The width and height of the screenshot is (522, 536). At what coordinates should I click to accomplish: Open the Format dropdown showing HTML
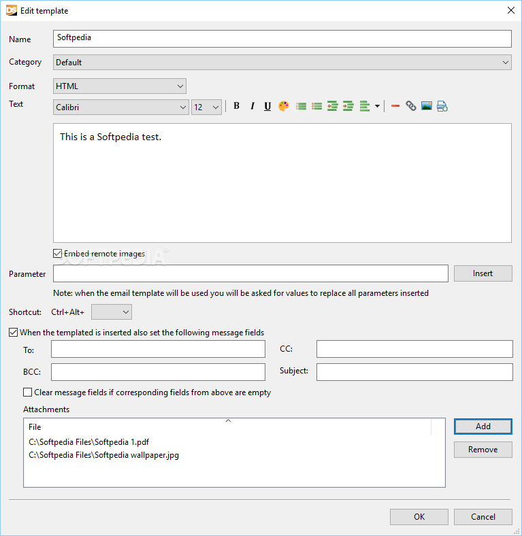tap(119, 86)
